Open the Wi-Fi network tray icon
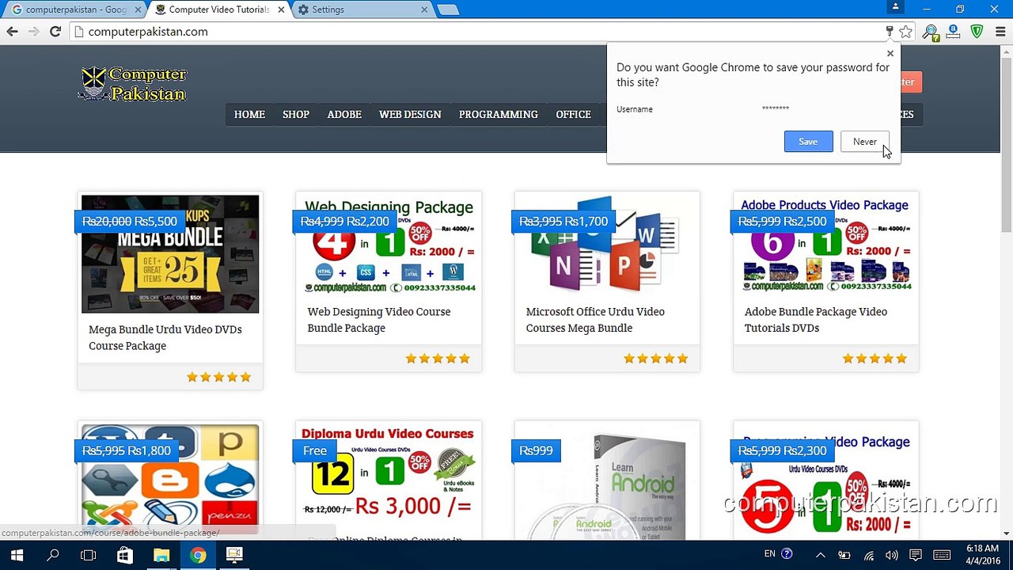Image resolution: width=1013 pixels, height=570 pixels. 869,555
